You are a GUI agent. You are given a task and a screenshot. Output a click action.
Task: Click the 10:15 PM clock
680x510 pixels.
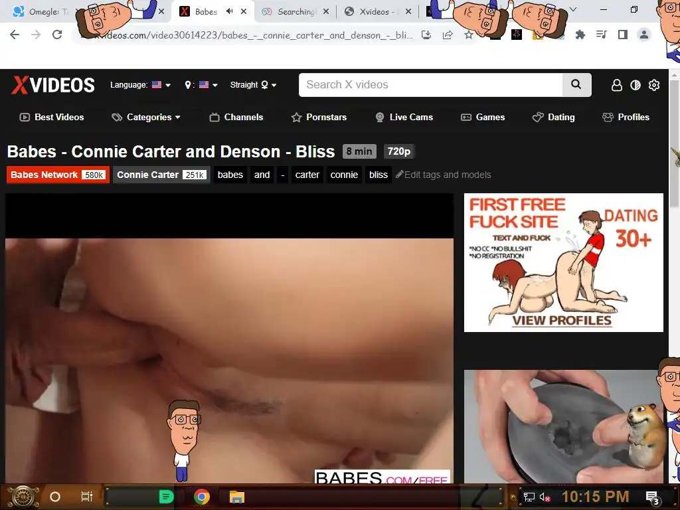[x=596, y=497]
